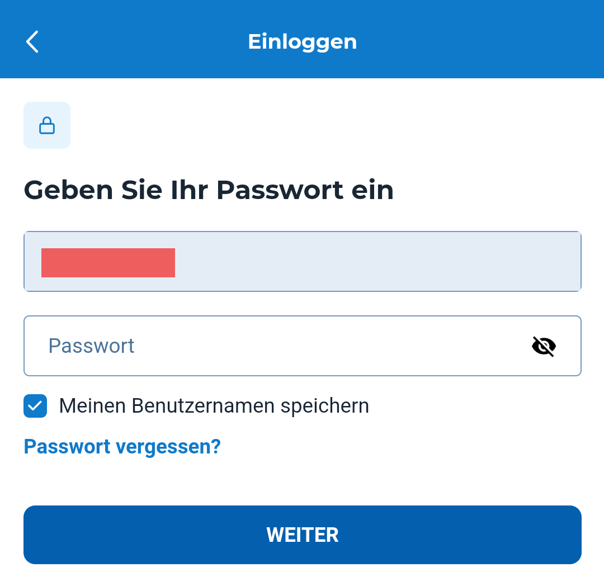Tap the back arrow in the header
Viewport: 604px width, 586px height.
click(32, 42)
